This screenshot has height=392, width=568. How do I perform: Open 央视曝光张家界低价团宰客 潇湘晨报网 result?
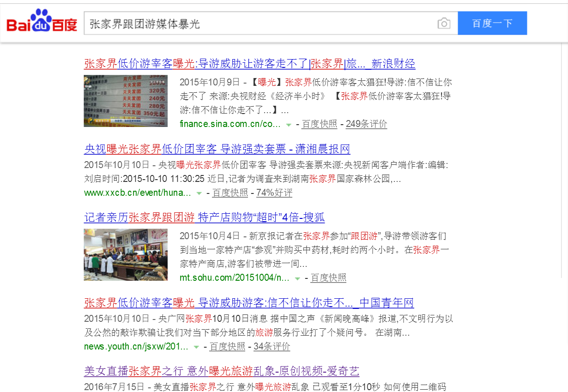tap(217, 149)
